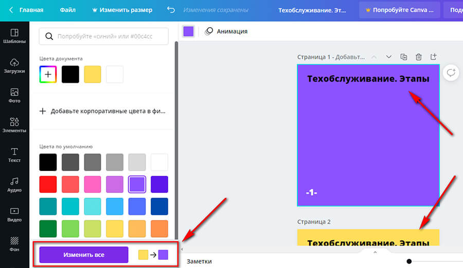Add new color with rainbow plus swatch

click(x=48, y=74)
